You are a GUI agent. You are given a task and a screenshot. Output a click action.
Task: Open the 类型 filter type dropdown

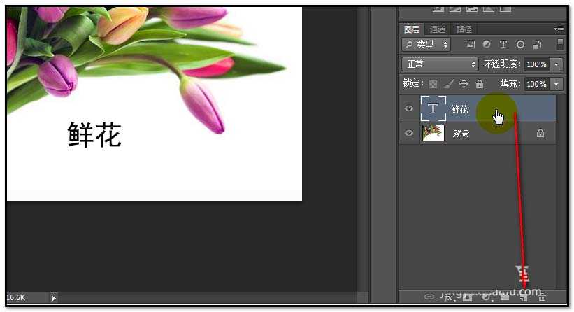coord(428,45)
